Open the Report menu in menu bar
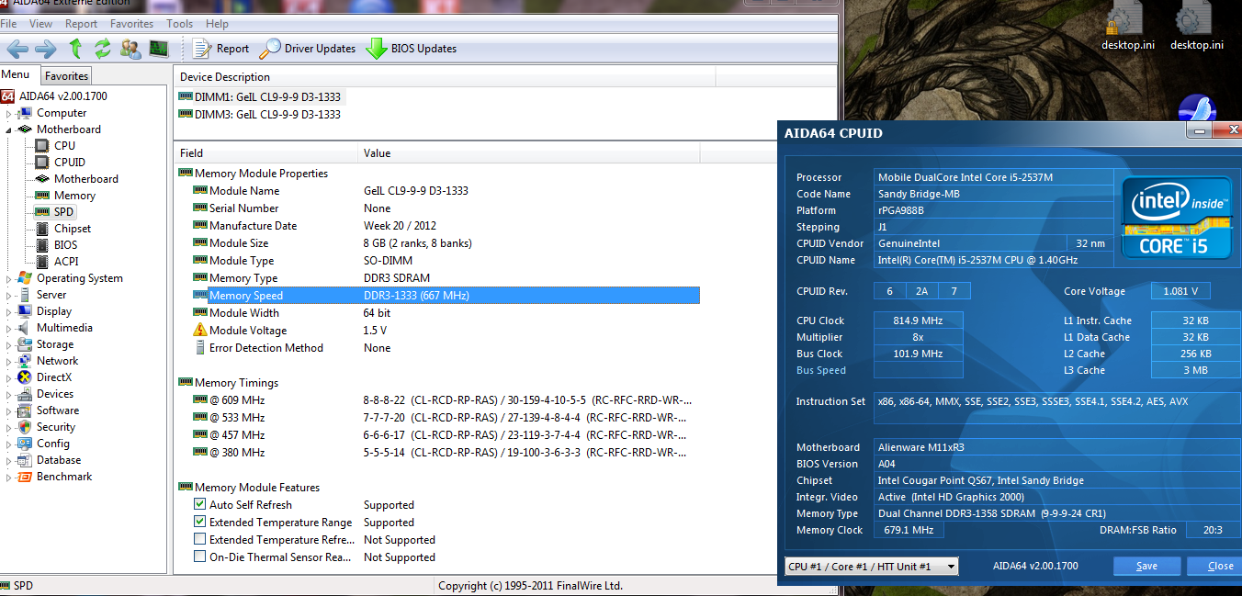The height and width of the screenshot is (596, 1242). (82, 23)
